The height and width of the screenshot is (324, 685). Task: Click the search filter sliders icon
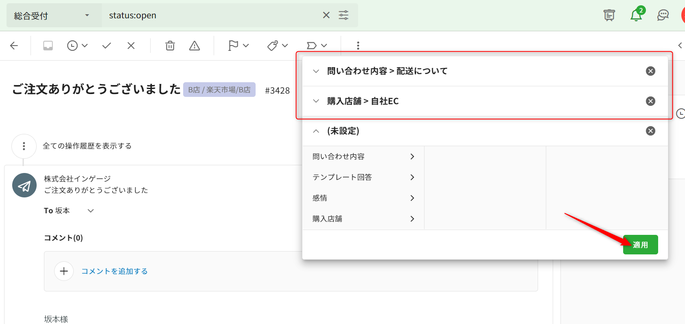click(344, 15)
